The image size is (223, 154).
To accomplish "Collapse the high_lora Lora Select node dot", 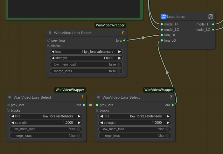I will [x=50, y=32].
